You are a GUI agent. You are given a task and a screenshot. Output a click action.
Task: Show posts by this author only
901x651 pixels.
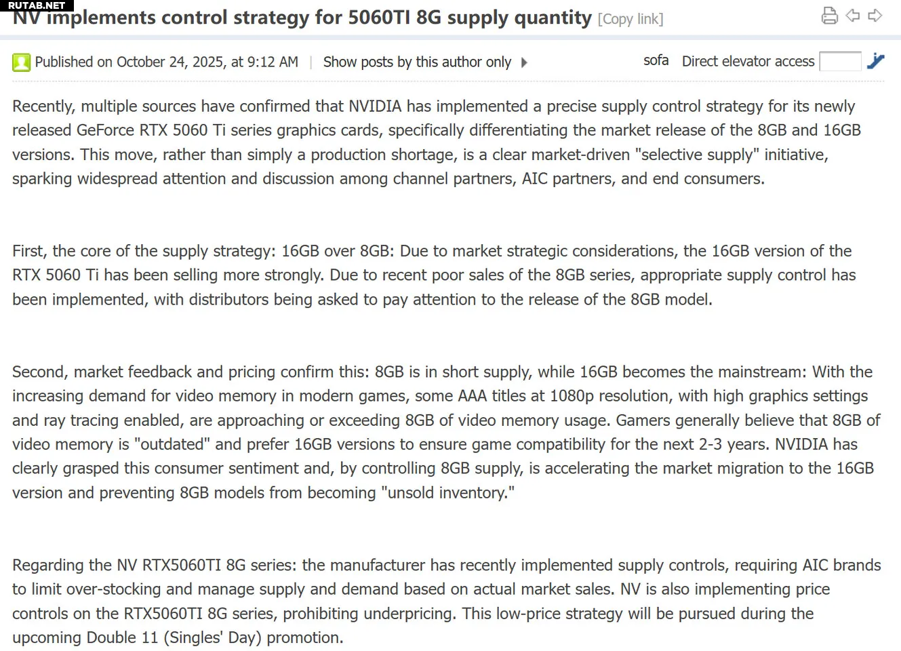pos(417,62)
